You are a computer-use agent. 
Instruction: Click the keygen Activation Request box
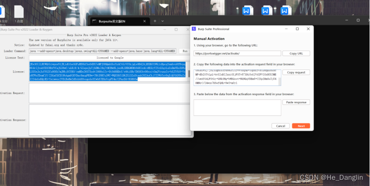pos(110,93)
